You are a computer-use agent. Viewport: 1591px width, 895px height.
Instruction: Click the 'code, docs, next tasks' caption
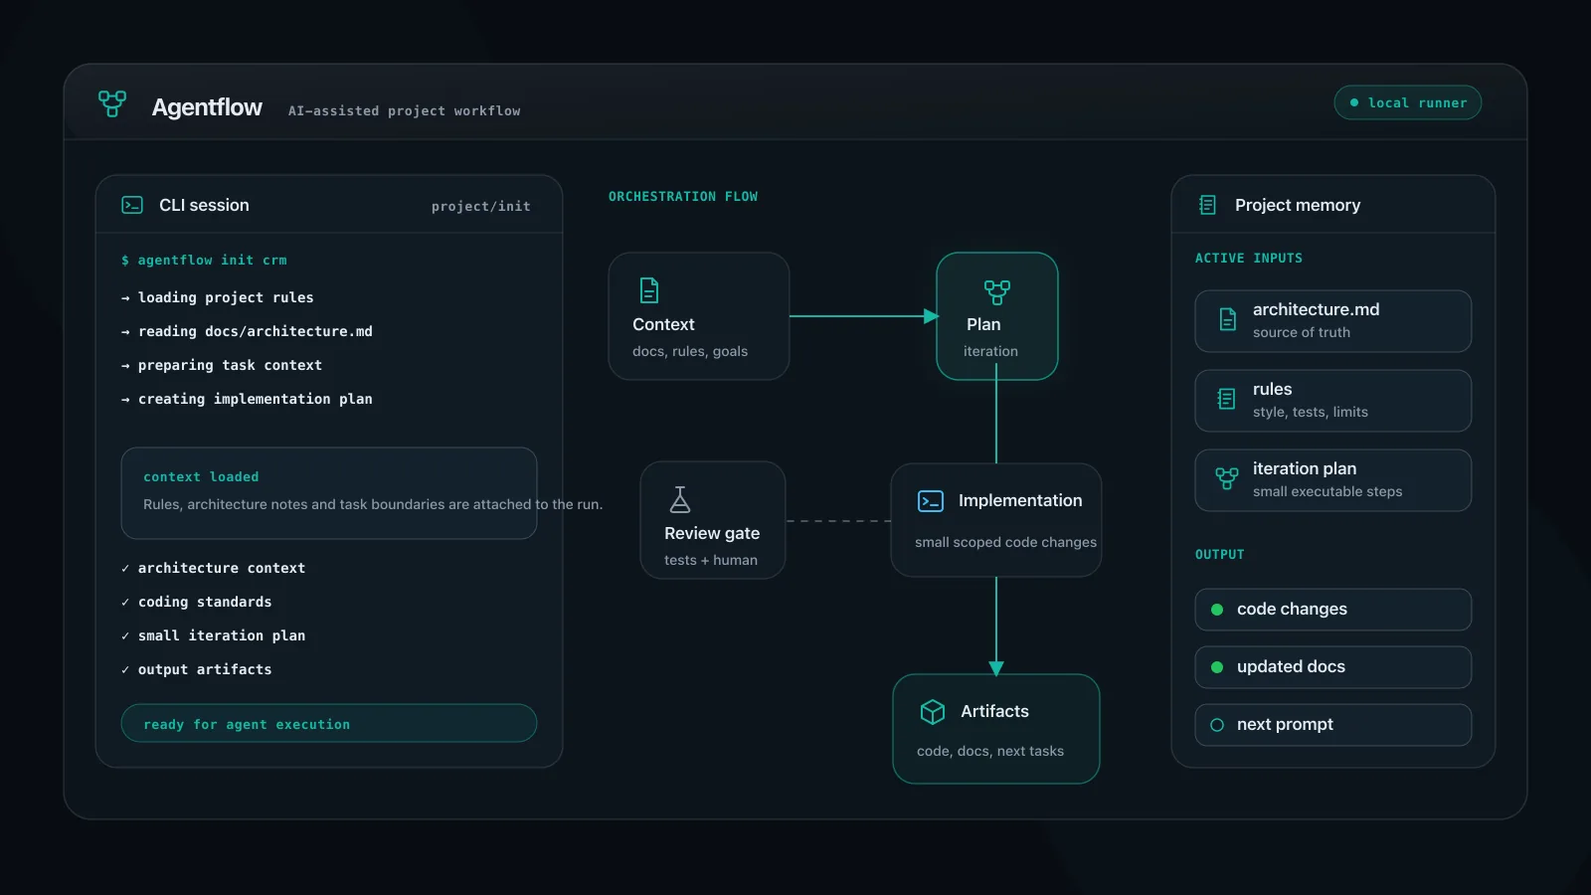coord(990,752)
